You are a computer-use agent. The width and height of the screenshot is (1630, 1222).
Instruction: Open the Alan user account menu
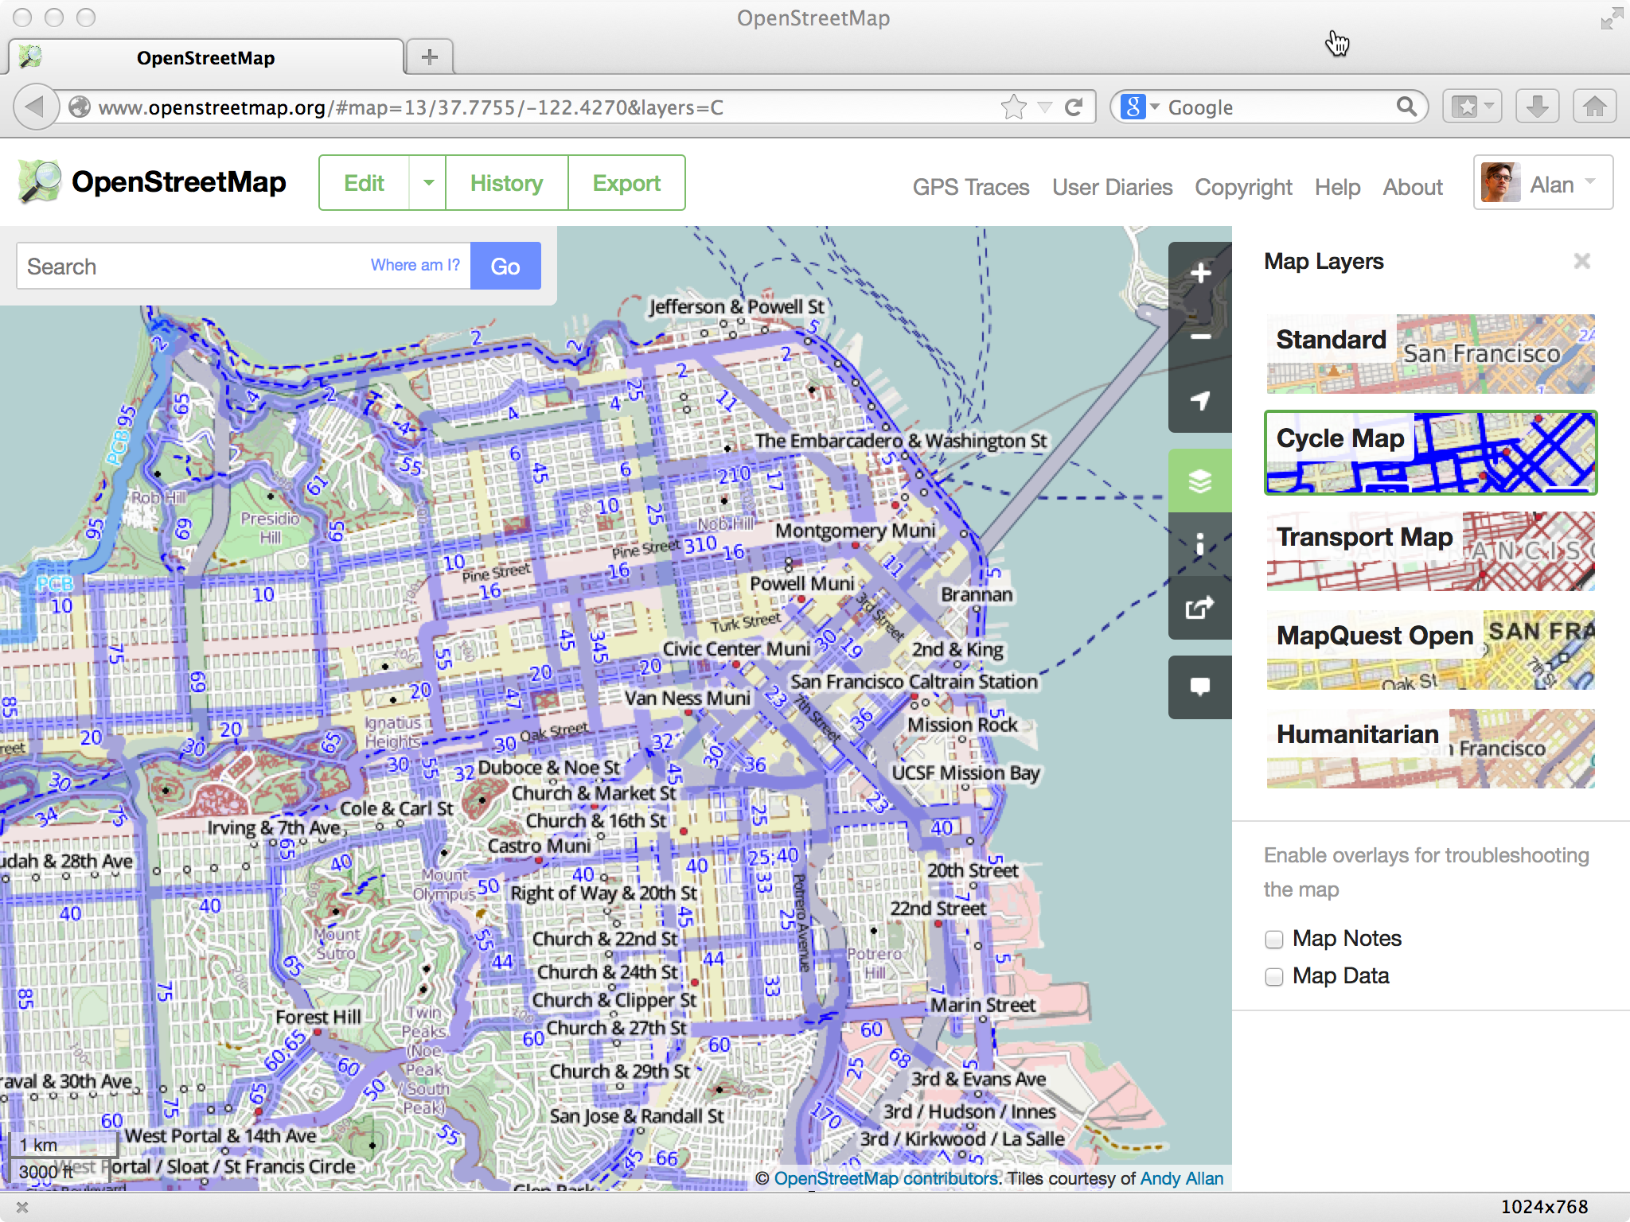click(x=1542, y=184)
